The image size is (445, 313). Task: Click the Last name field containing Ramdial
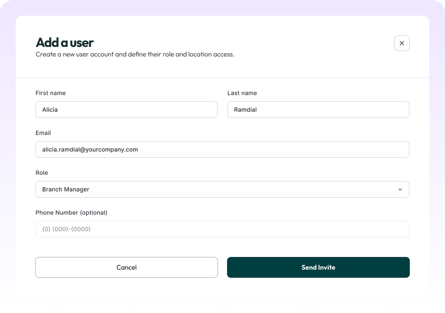(x=318, y=110)
